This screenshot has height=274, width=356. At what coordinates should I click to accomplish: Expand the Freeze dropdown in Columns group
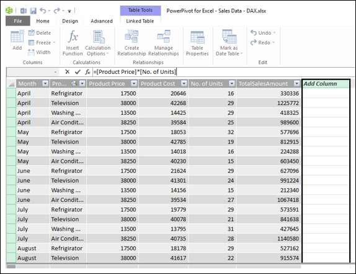click(54, 42)
